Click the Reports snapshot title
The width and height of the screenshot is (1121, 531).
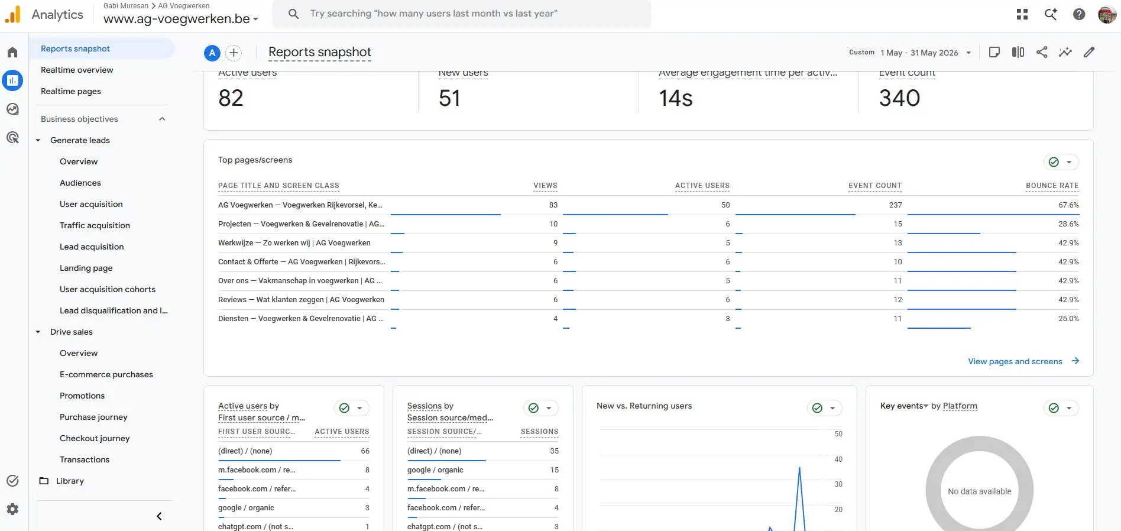(320, 52)
